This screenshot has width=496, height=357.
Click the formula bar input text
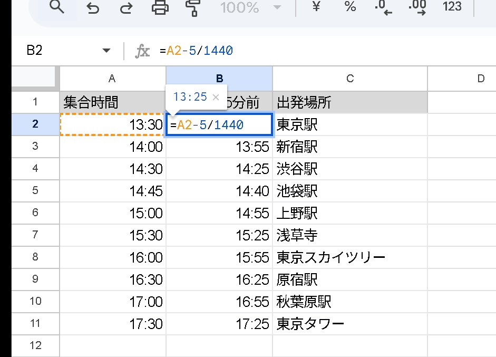[200, 51]
